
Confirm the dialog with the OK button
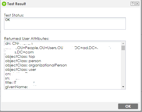128,106
